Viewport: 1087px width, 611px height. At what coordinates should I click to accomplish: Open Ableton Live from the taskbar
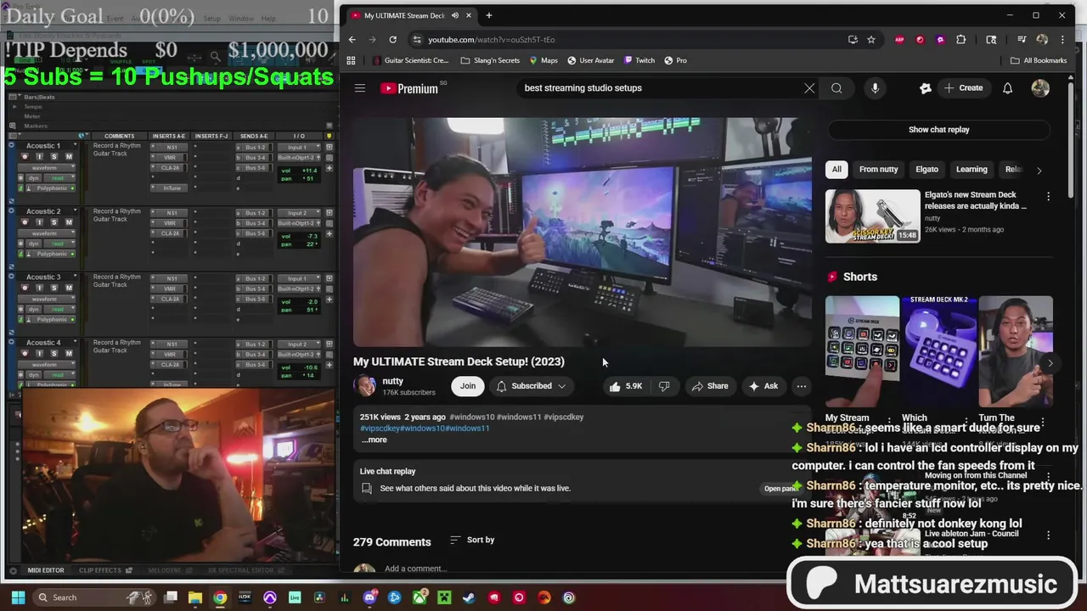(x=295, y=597)
